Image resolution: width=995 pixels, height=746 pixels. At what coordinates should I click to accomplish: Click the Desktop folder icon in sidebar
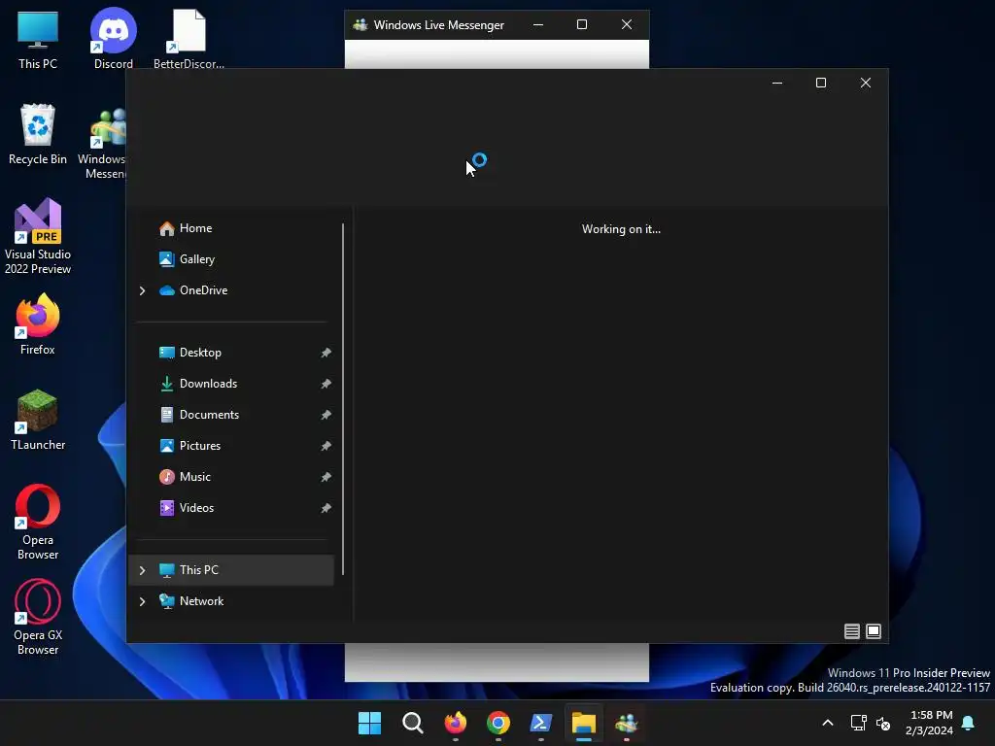167,353
